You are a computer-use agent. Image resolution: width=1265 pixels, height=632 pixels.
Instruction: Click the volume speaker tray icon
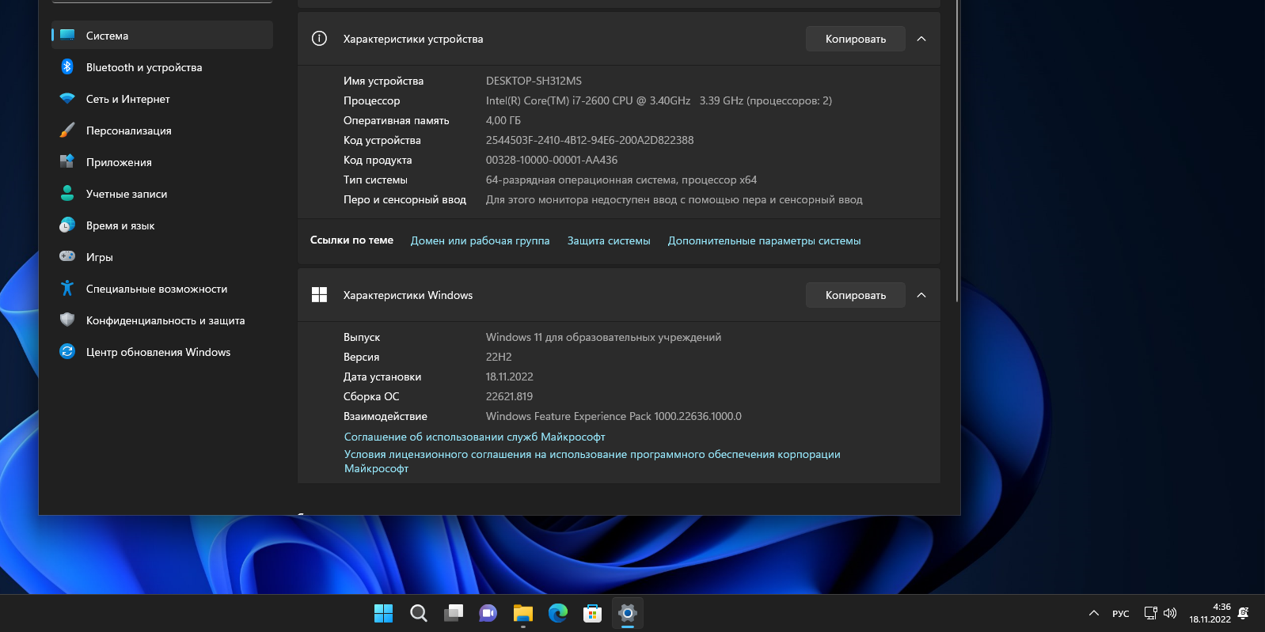(x=1170, y=613)
